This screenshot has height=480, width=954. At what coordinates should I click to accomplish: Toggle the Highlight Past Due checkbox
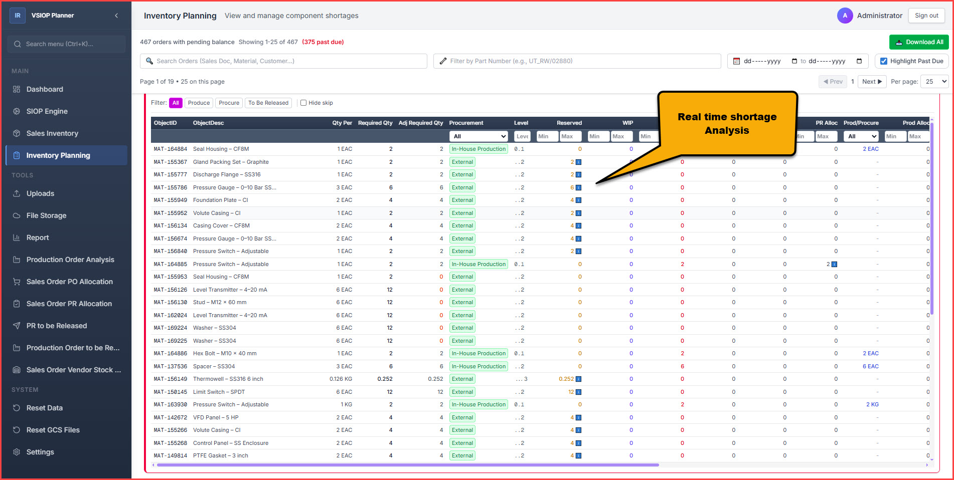point(884,61)
